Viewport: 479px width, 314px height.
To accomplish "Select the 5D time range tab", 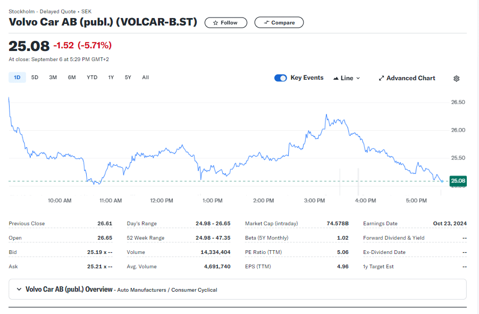I will point(35,78).
